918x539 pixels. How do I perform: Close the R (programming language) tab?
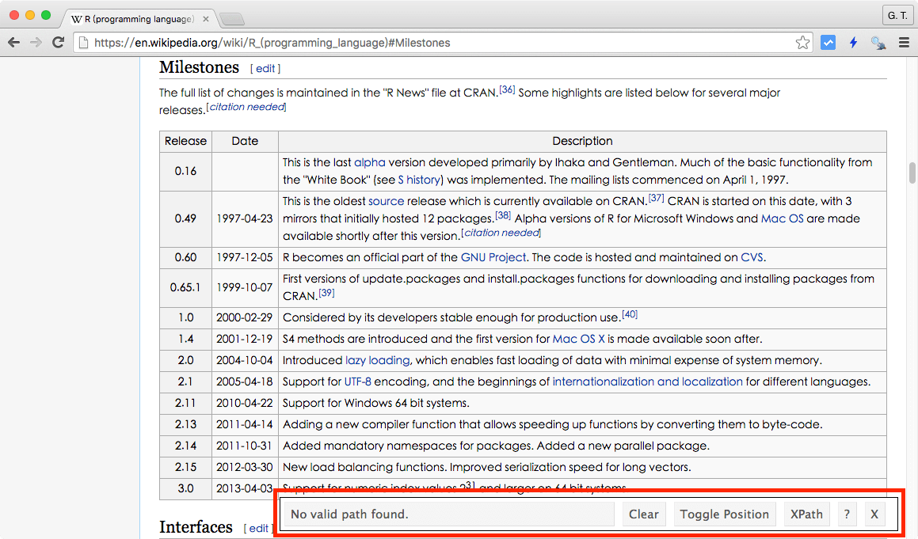point(204,18)
